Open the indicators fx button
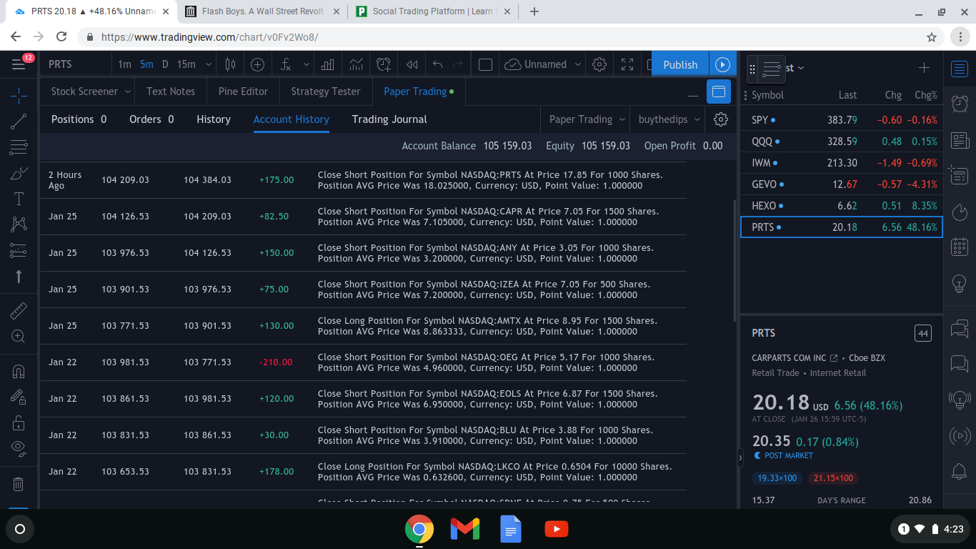 pyautogui.click(x=286, y=64)
